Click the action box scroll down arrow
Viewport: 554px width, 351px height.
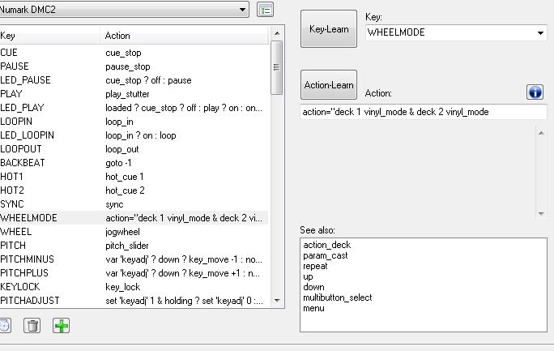click(x=541, y=213)
